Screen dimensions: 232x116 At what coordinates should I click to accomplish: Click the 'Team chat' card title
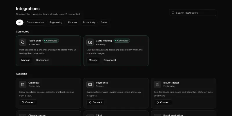[35, 41]
